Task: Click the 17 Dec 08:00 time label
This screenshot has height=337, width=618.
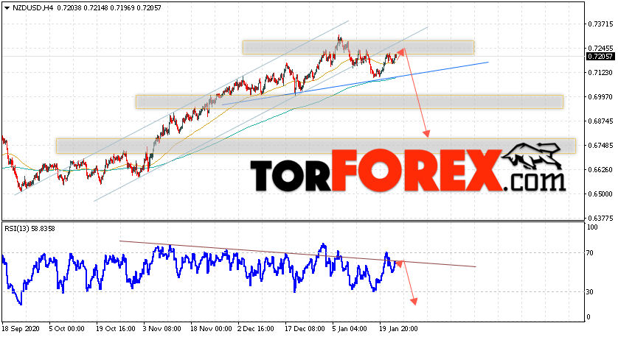Action: (x=305, y=329)
